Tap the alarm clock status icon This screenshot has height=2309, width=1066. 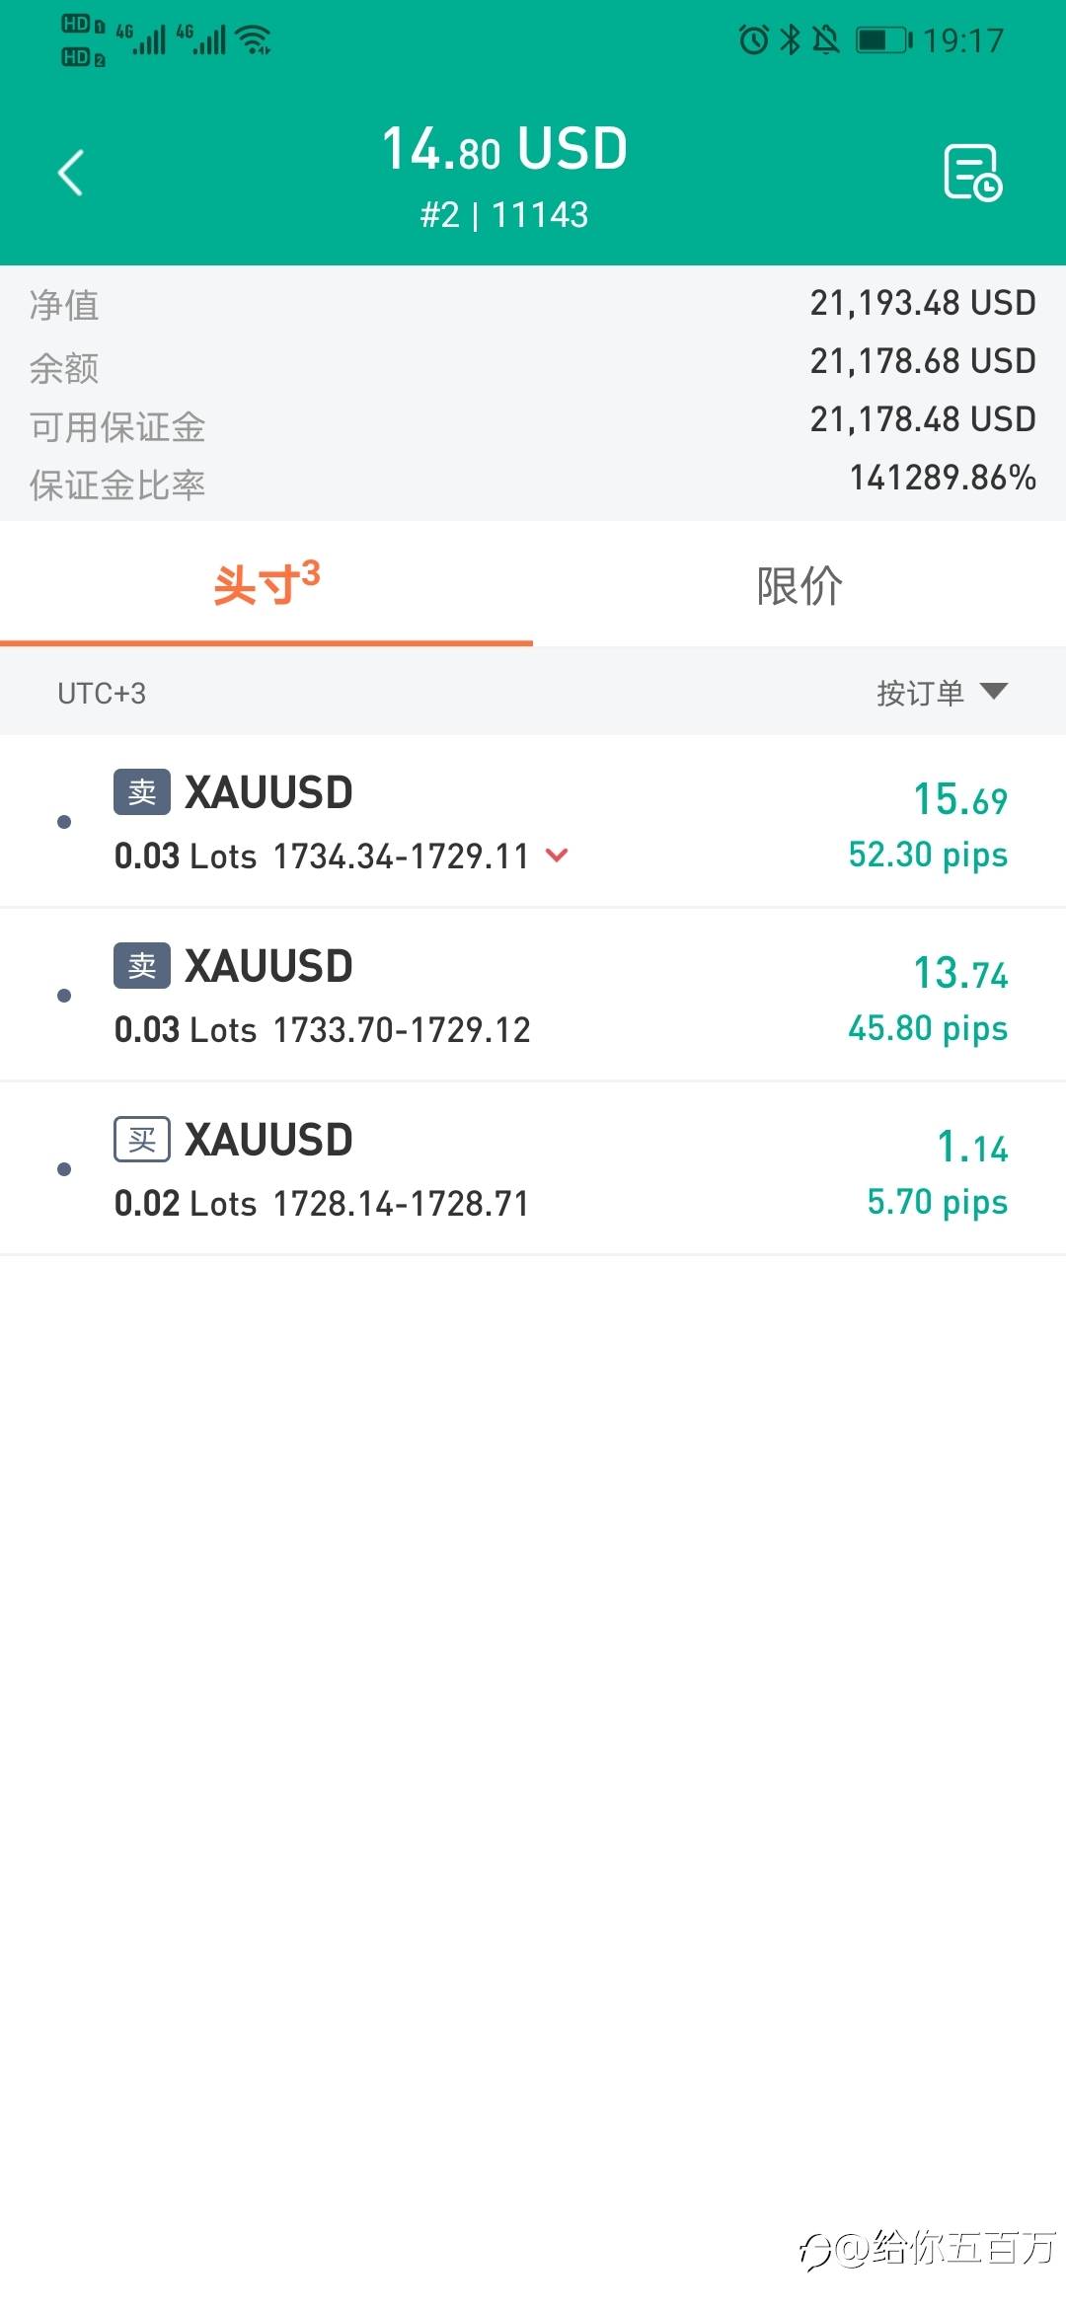(754, 40)
